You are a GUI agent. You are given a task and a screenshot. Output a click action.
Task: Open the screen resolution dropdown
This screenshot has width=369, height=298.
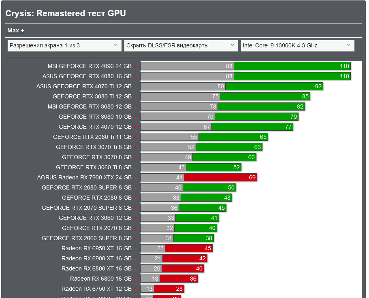(x=64, y=45)
